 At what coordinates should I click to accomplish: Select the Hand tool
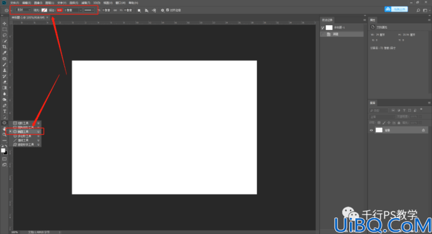coord(4,129)
